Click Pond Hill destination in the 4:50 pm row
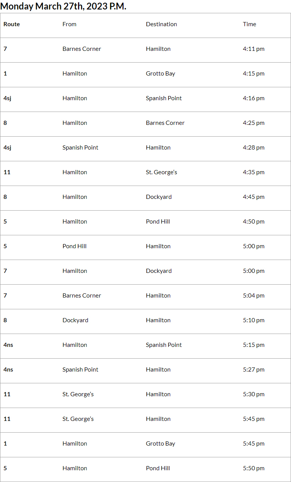Image resolution: width=291 pixels, height=482 pixels. click(158, 222)
